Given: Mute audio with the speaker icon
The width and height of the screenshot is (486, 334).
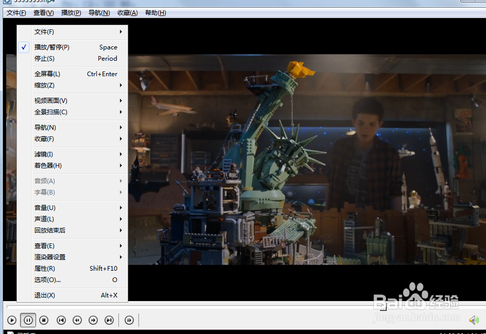Looking at the screenshot, I should tap(474, 320).
